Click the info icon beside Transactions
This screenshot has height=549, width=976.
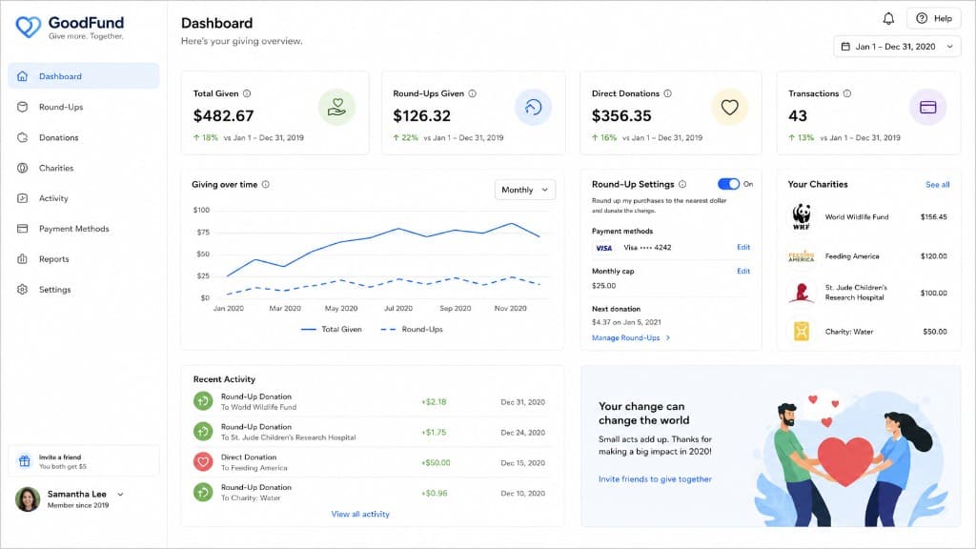pos(847,93)
